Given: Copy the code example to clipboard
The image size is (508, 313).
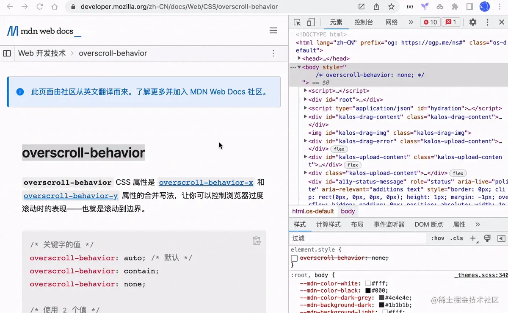Looking at the screenshot, I should point(257,240).
